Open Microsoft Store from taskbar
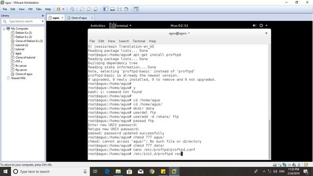313x176 pixels. tap(129, 172)
